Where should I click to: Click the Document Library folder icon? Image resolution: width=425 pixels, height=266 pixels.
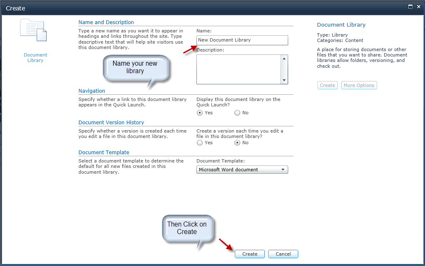coord(34,30)
